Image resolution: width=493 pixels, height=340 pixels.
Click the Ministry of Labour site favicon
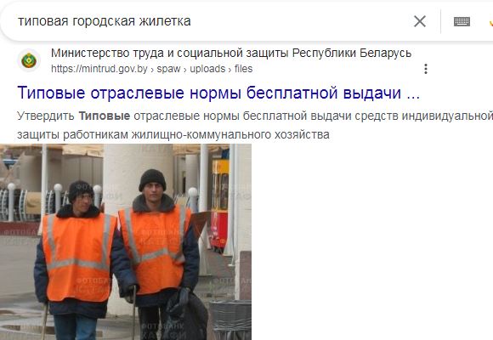click(x=29, y=60)
